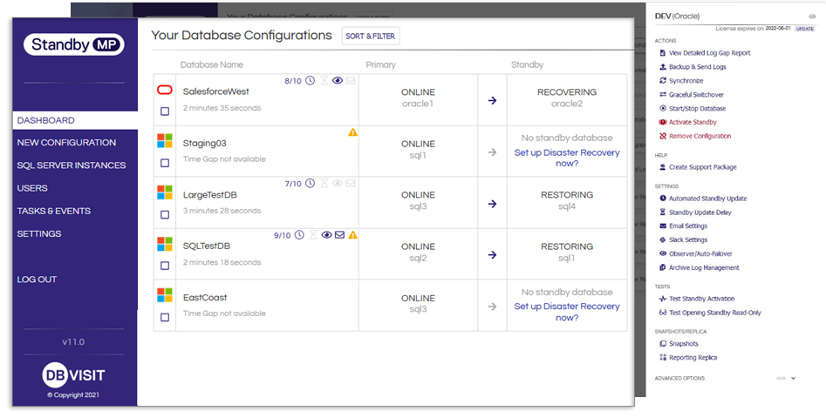This screenshot has width=826, height=418.
Task: Toggle the dimmed eye icon for LargeTestDB
Action: pos(338,183)
